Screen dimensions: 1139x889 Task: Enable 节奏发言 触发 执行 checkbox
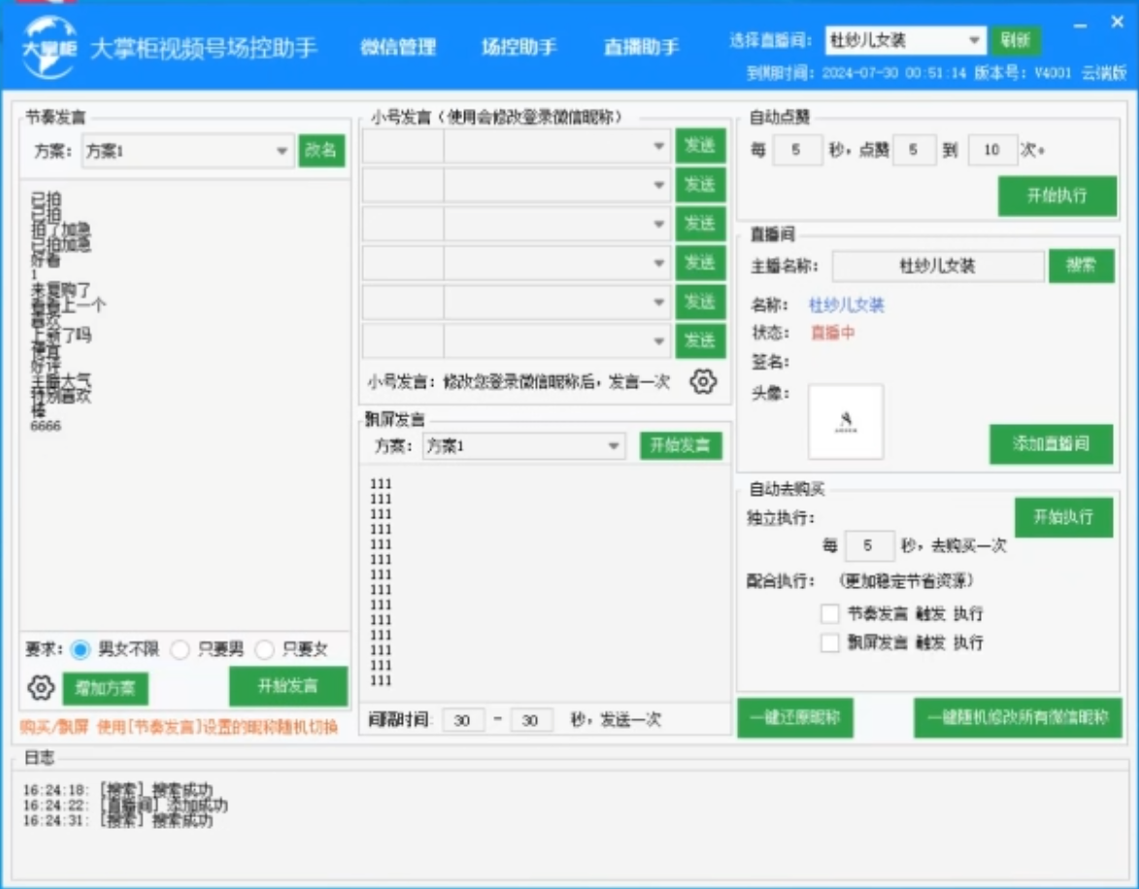(829, 613)
